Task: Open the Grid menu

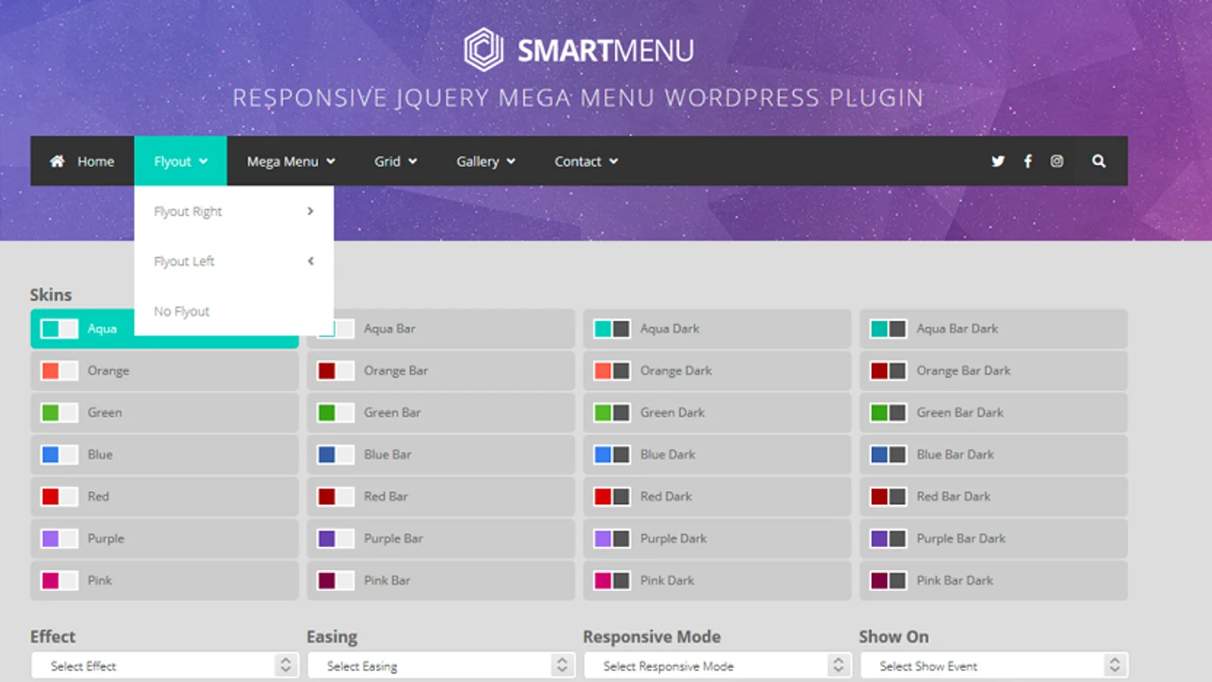Action: click(x=395, y=161)
